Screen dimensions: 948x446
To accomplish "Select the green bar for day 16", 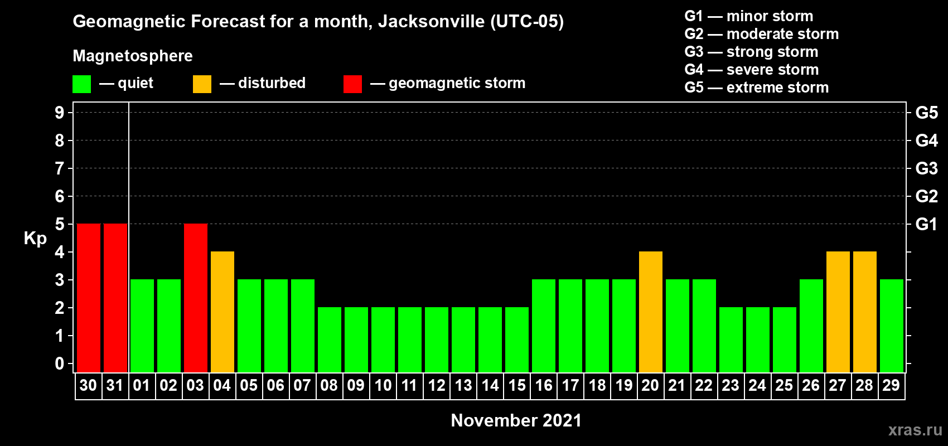I will tap(544, 326).
